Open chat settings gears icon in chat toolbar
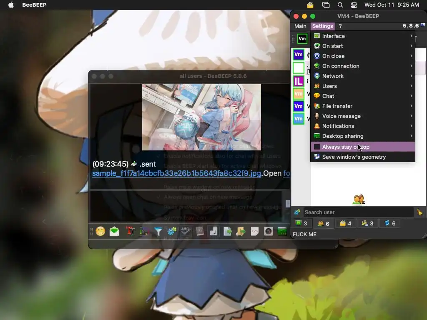 tap(172, 231)
